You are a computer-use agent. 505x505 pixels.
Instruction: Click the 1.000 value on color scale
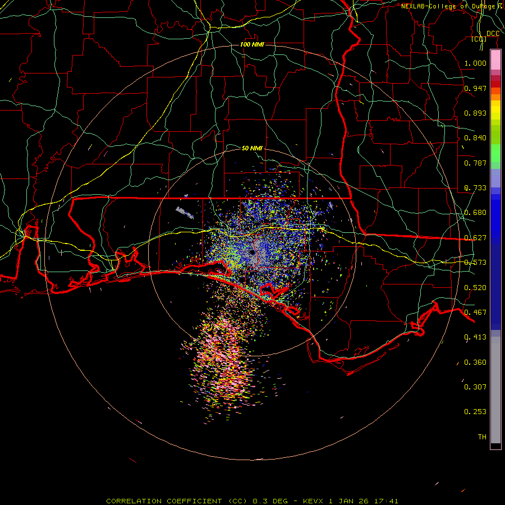[475, 63]
